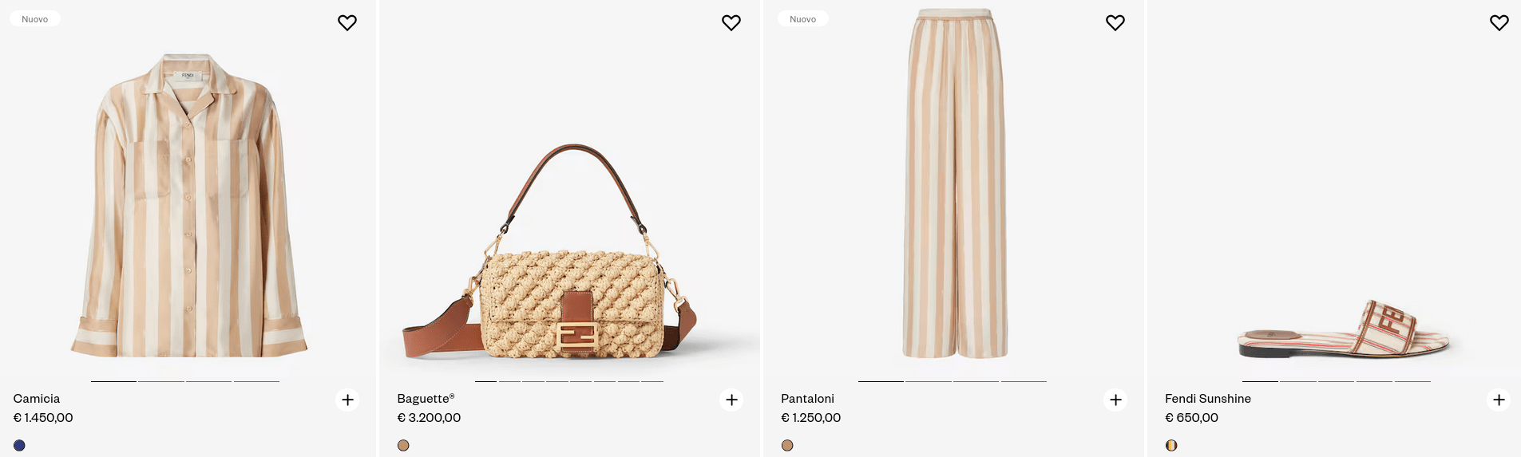The image size is (1521, 457).
Task: Choose the beige swatch under Baguette
Action: (403, 445)
